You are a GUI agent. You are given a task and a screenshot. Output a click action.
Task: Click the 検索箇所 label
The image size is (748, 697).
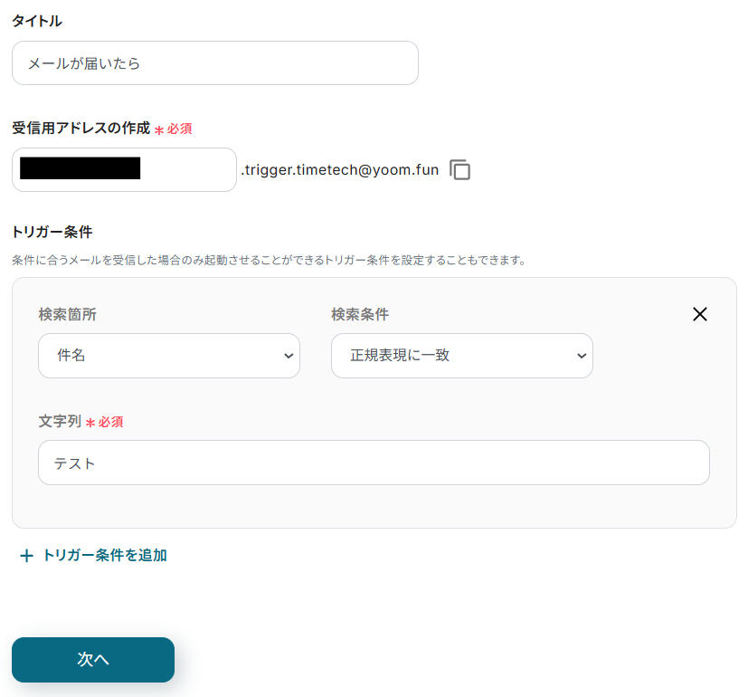67,314
